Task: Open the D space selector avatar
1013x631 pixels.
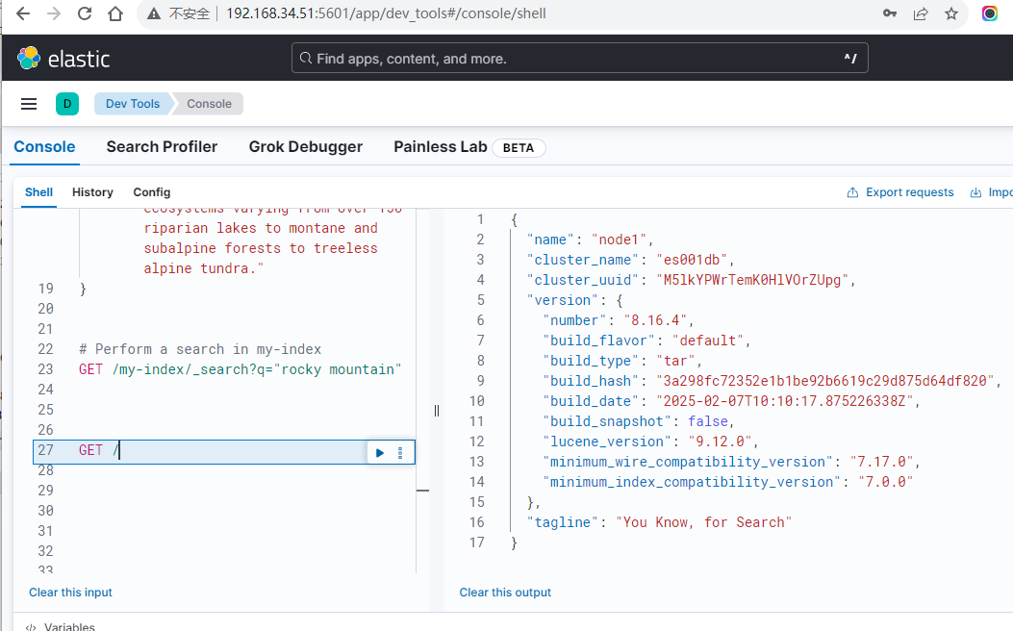Action: (x=66, y=104)
